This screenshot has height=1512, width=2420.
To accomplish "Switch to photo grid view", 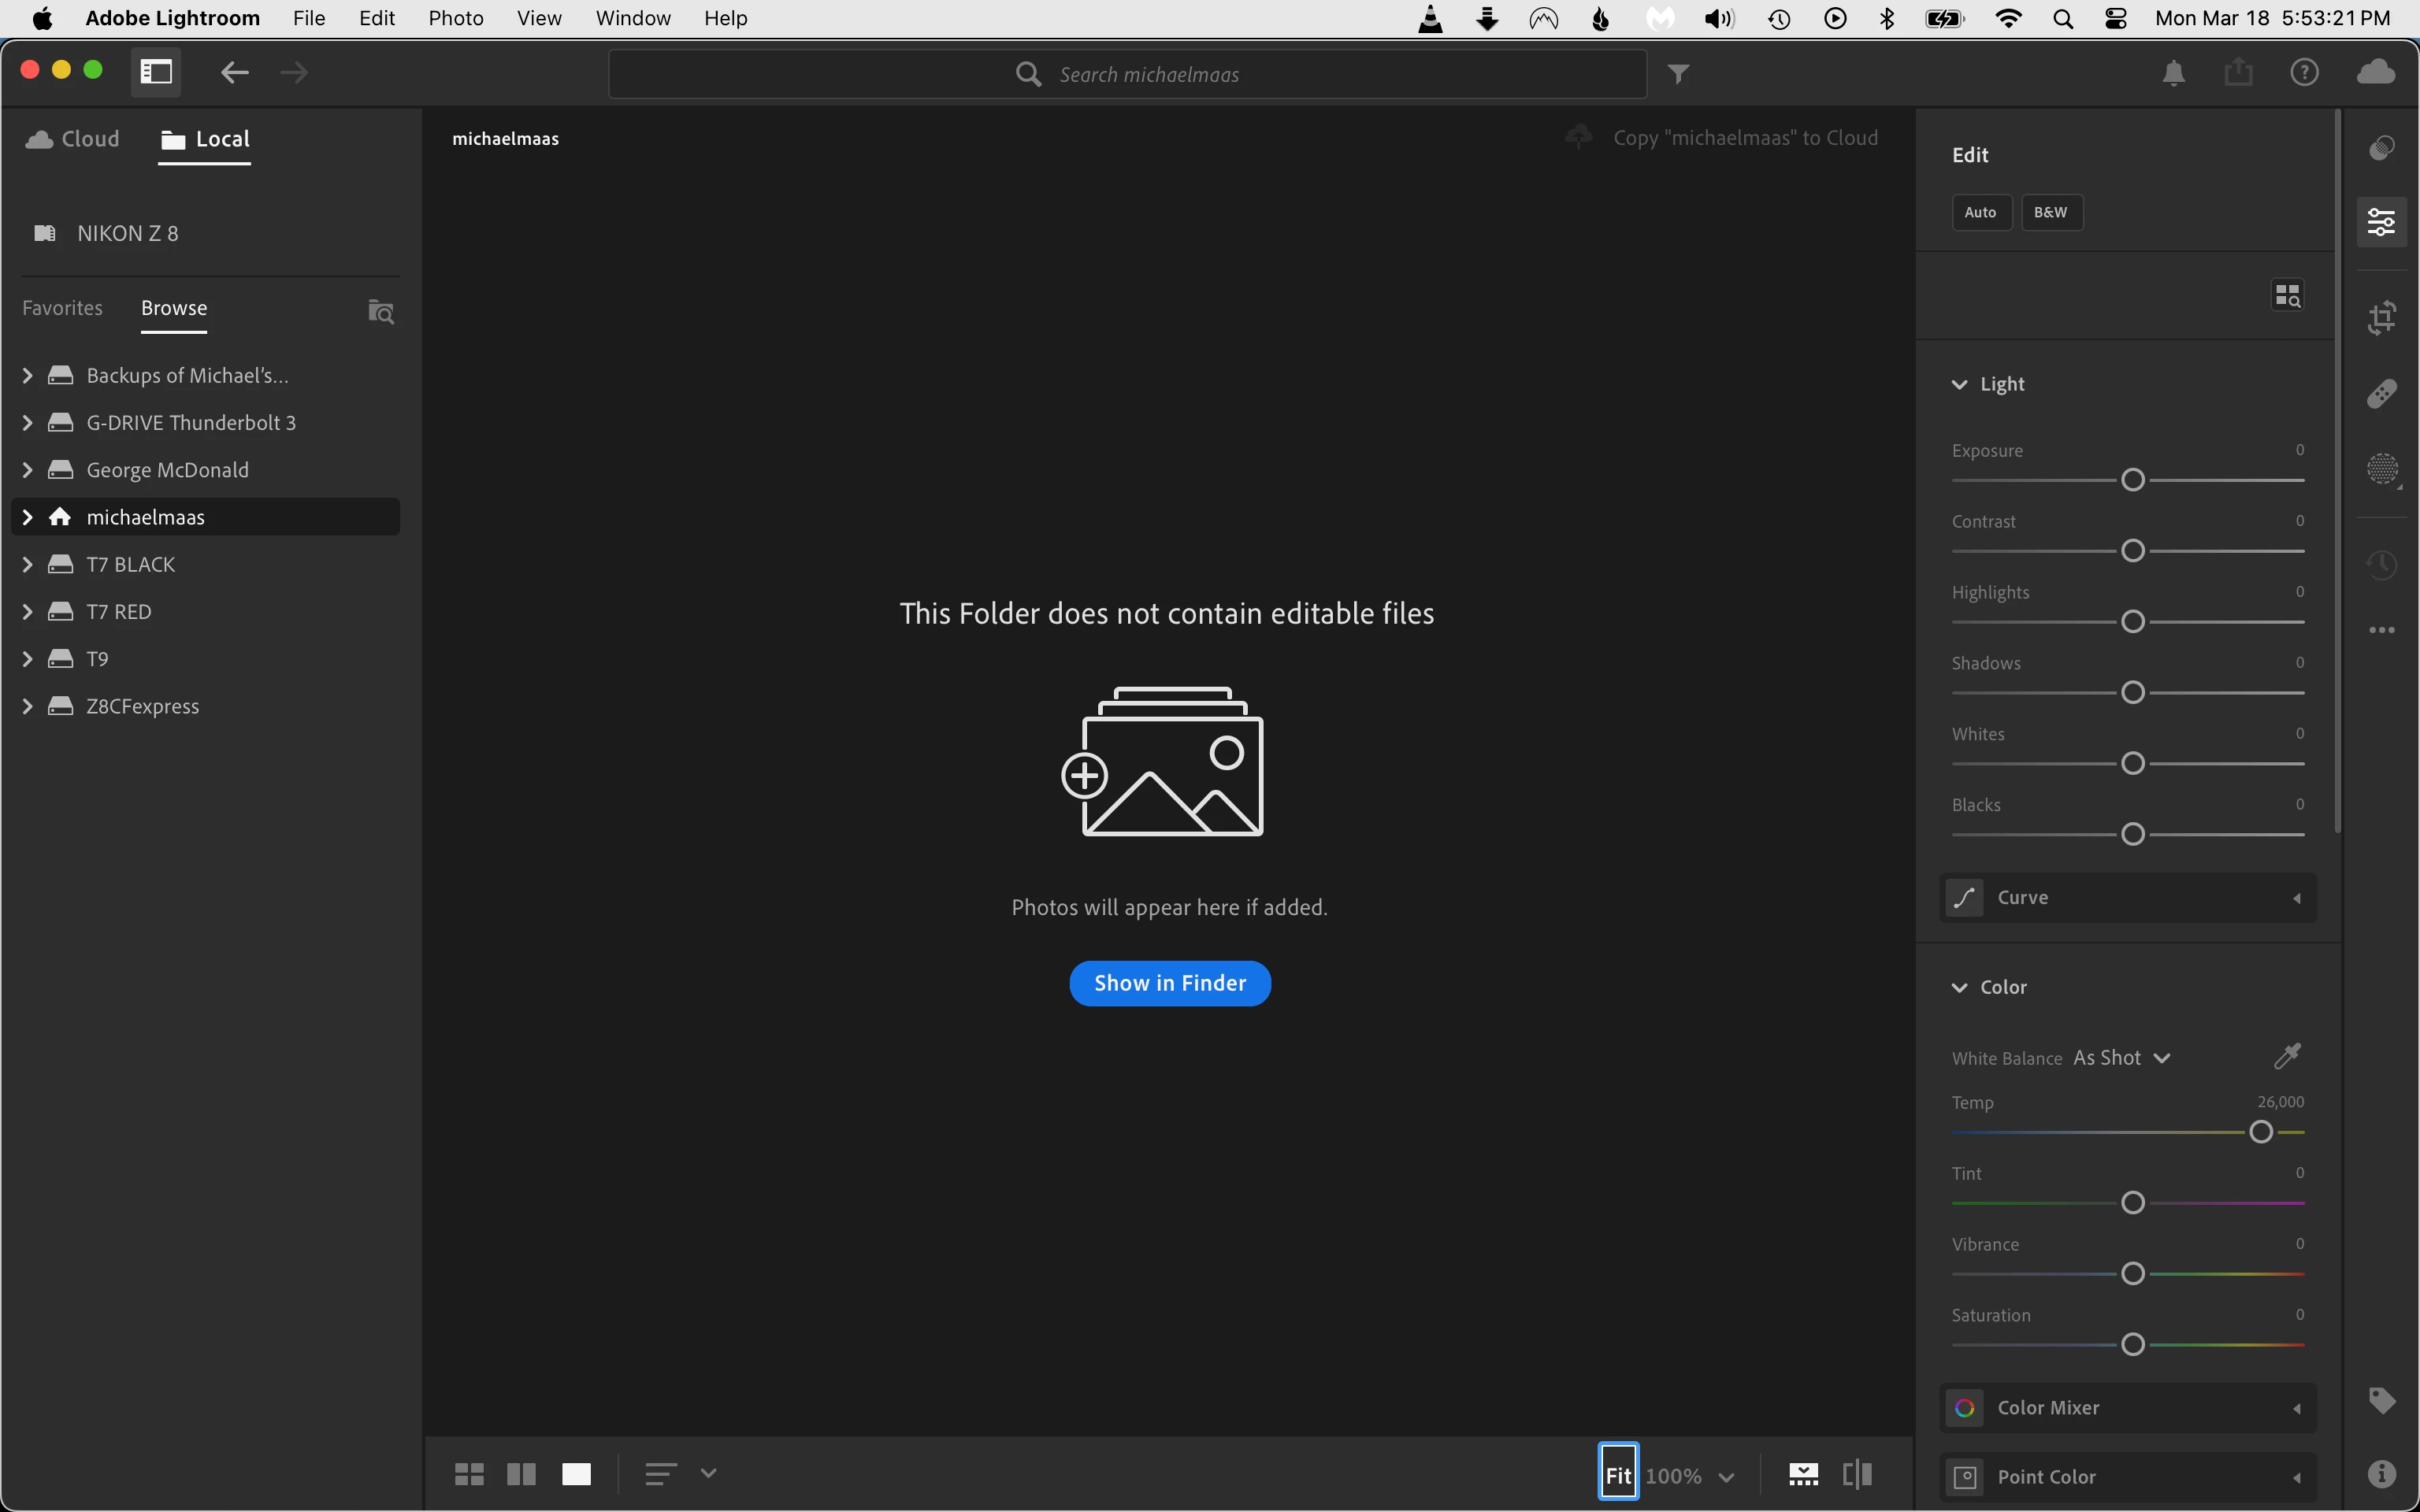I will [x=469, y=1474].
